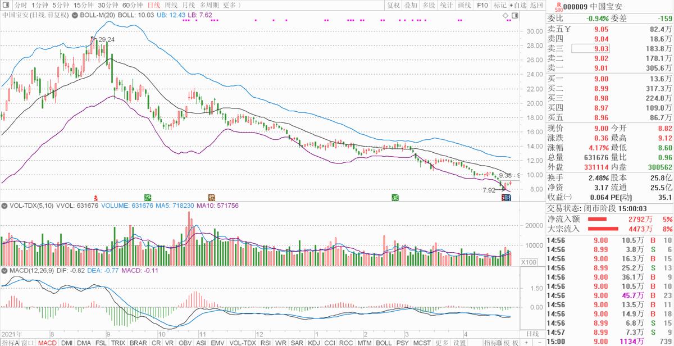Image resolution: width=674 pixels, height=346 pixels.
Task: Switch to the BOLL indicator tab
Action: pyautogui.click(x=384, y=342)
